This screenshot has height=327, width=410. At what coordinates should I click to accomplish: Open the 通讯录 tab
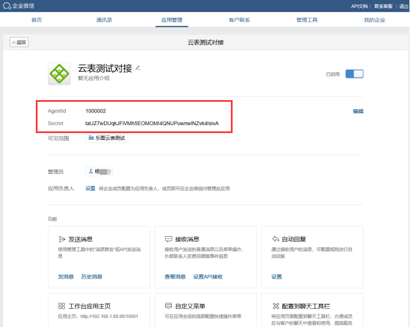pos(104,20)
